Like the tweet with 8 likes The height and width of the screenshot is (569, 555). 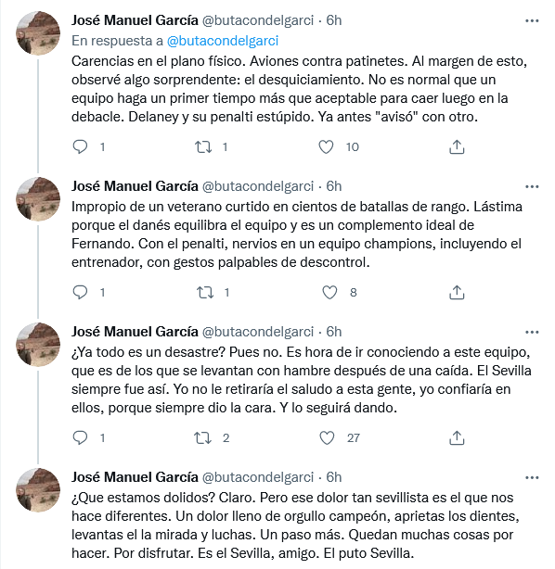tap(329, 292)
